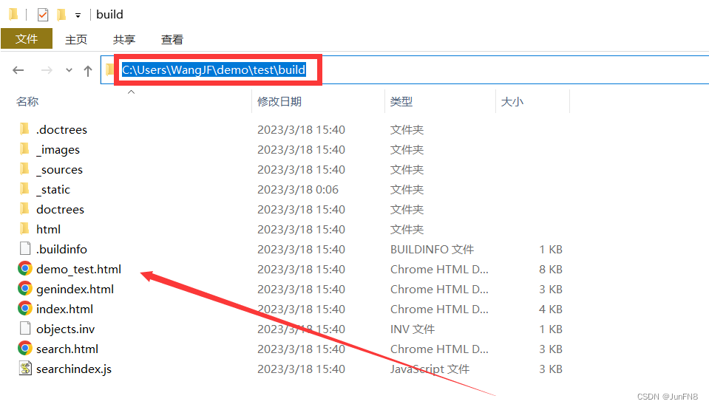Select the .doctrees folder icon
This screenshot has width=709, height=407.
pyautogui.click(x=25, y=129)
